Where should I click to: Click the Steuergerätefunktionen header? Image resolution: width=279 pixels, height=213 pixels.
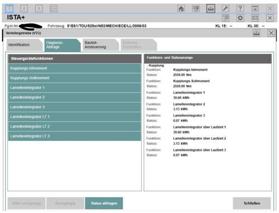[75, 59]
